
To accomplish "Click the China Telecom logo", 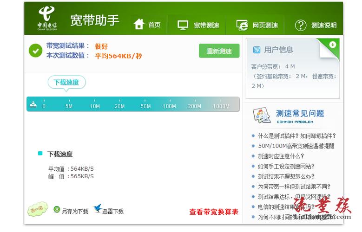I will pos(47,18).
